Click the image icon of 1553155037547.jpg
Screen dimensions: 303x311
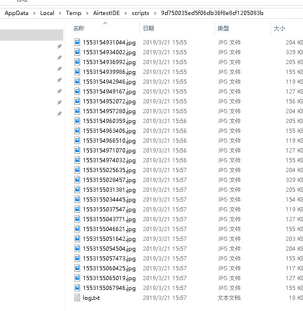77,209
